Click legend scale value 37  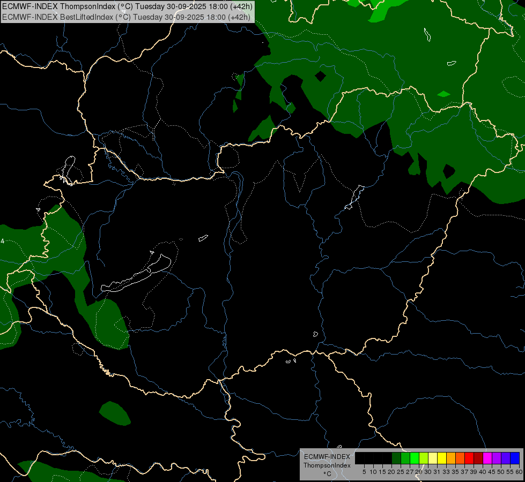(464, 472)
